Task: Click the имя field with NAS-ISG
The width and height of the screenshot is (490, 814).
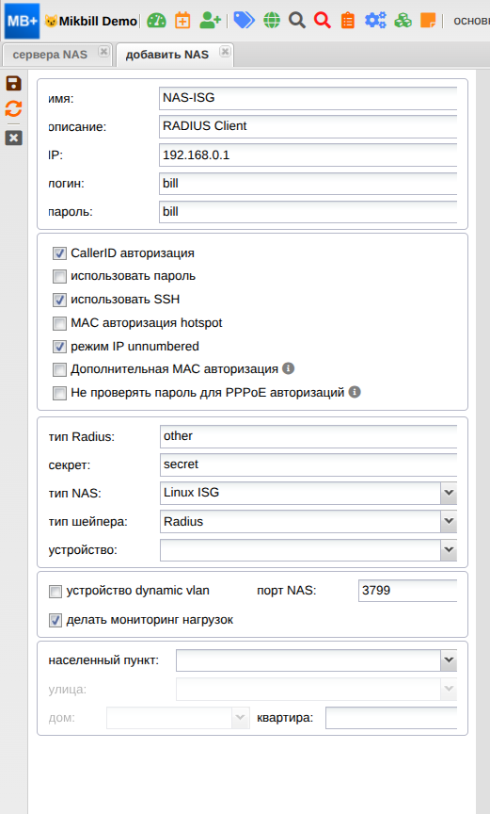Action: click(x=308, y=98)
